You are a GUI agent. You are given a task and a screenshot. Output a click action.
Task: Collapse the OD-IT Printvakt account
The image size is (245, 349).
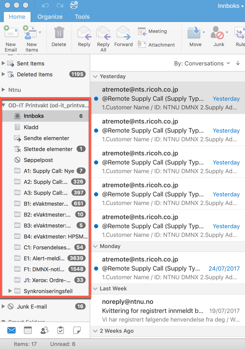[x=4, y=105]
